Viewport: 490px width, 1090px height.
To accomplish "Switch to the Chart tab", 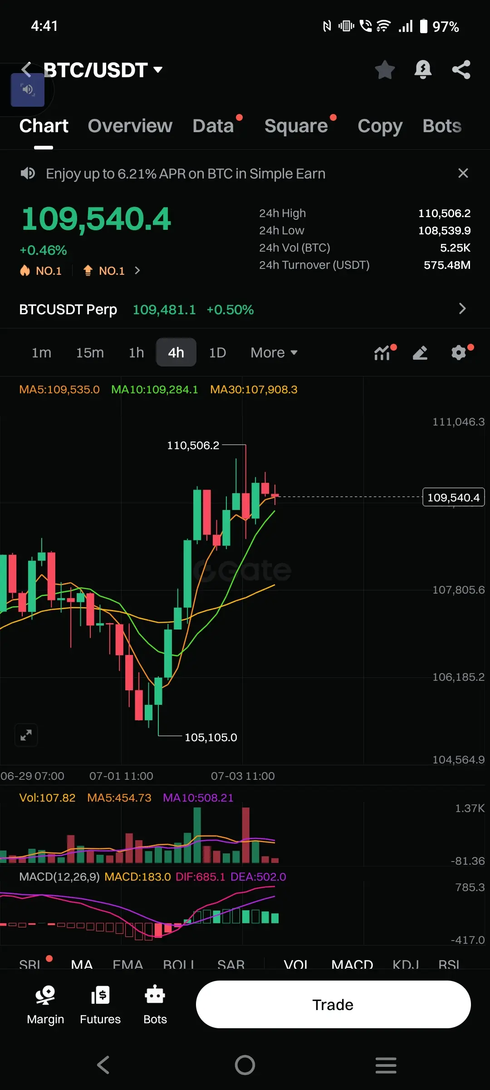I will point(44,126).
